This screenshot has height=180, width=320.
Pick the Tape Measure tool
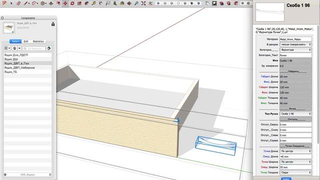[93, 3]
